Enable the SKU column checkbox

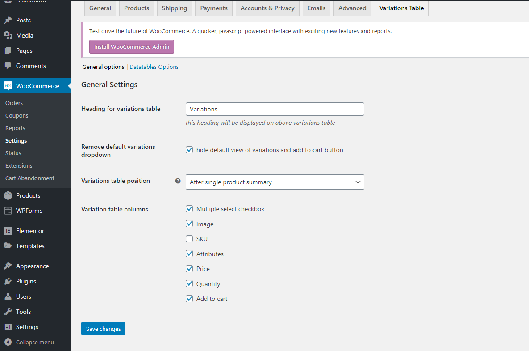[189, 239]
